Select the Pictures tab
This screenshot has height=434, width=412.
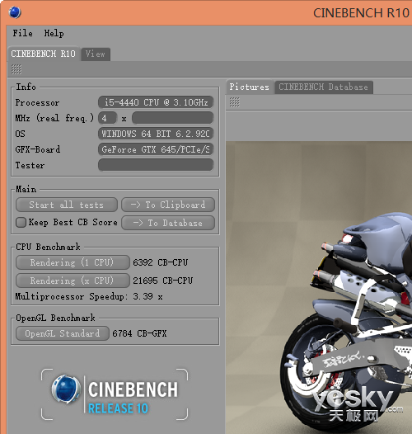click(x=250, y=87)
